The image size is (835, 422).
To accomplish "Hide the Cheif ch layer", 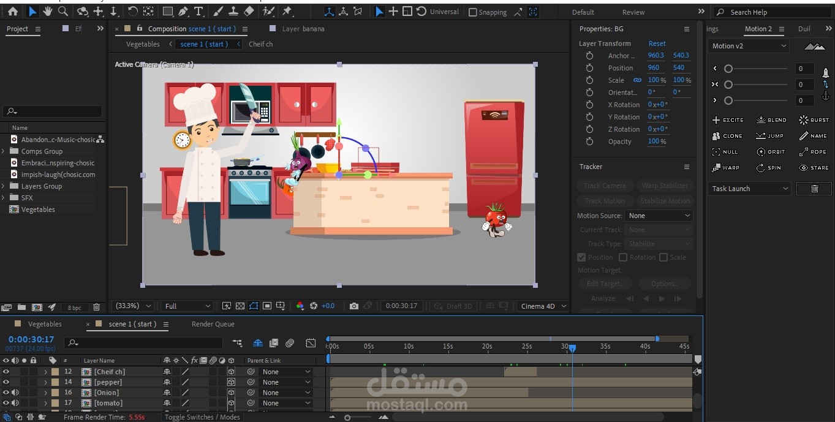I will 6,372.
